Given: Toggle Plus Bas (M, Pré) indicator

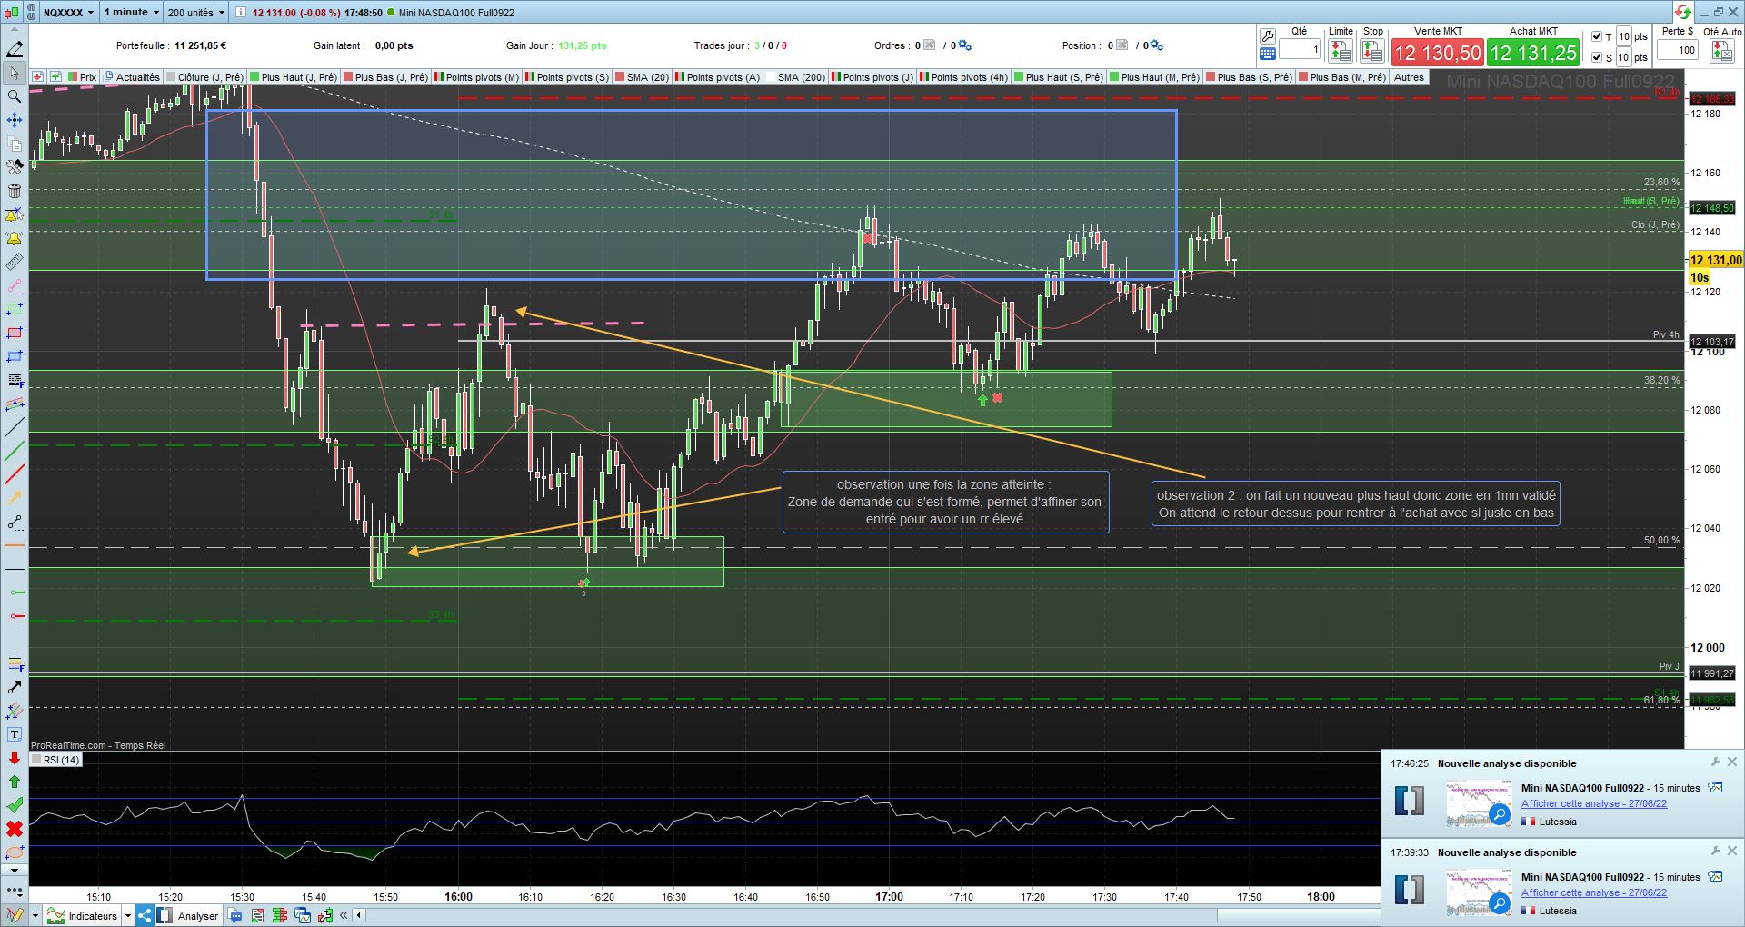Looking at the screenshot, I should (x=1342, y=77).
